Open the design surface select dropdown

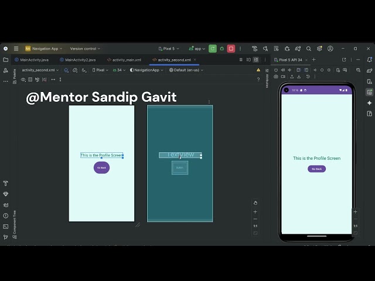[66, 70]
